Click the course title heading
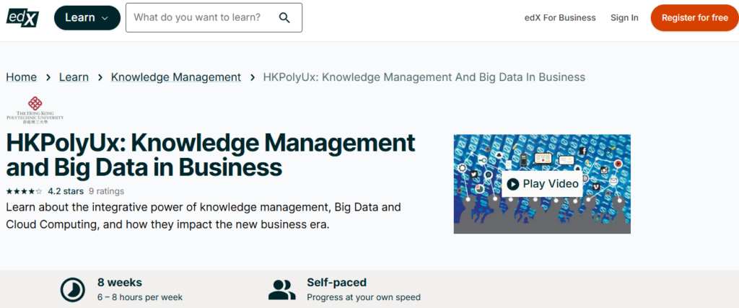 pos(211,155)
